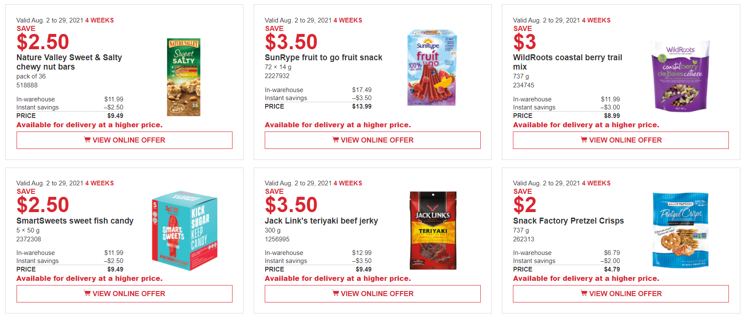Click the Jack Link's teriyaki beef jerky title
Screen dimensions: 745x319
(x=321, y=221)
